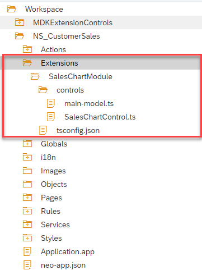Collapse the SalesChartModule folder icon
Viewport: 202px width, 275px height.
[35, 76]
